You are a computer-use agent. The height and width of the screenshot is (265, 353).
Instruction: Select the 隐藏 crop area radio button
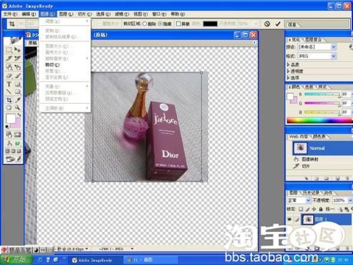point(160,23)
